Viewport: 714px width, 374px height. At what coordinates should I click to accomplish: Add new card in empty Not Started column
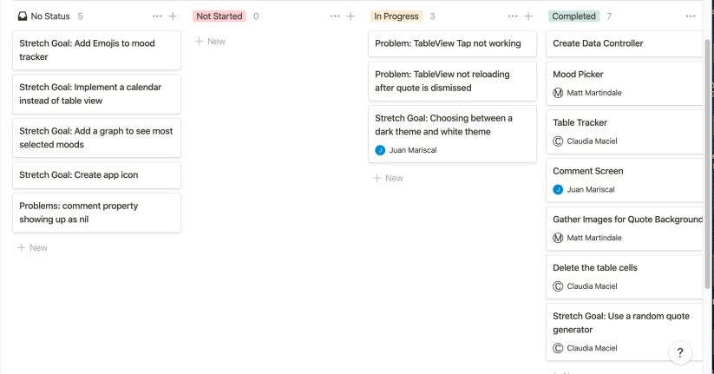click(210, 42)
